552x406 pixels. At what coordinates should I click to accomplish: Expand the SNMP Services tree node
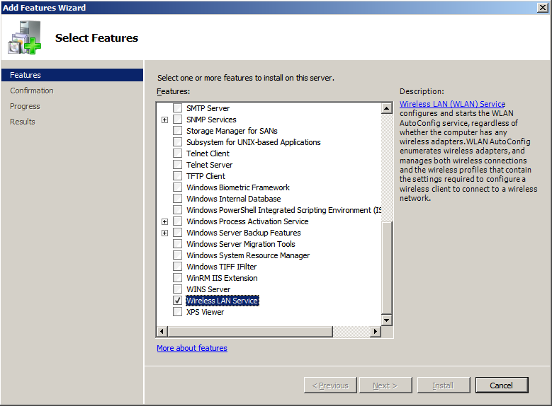click(165, 120)
